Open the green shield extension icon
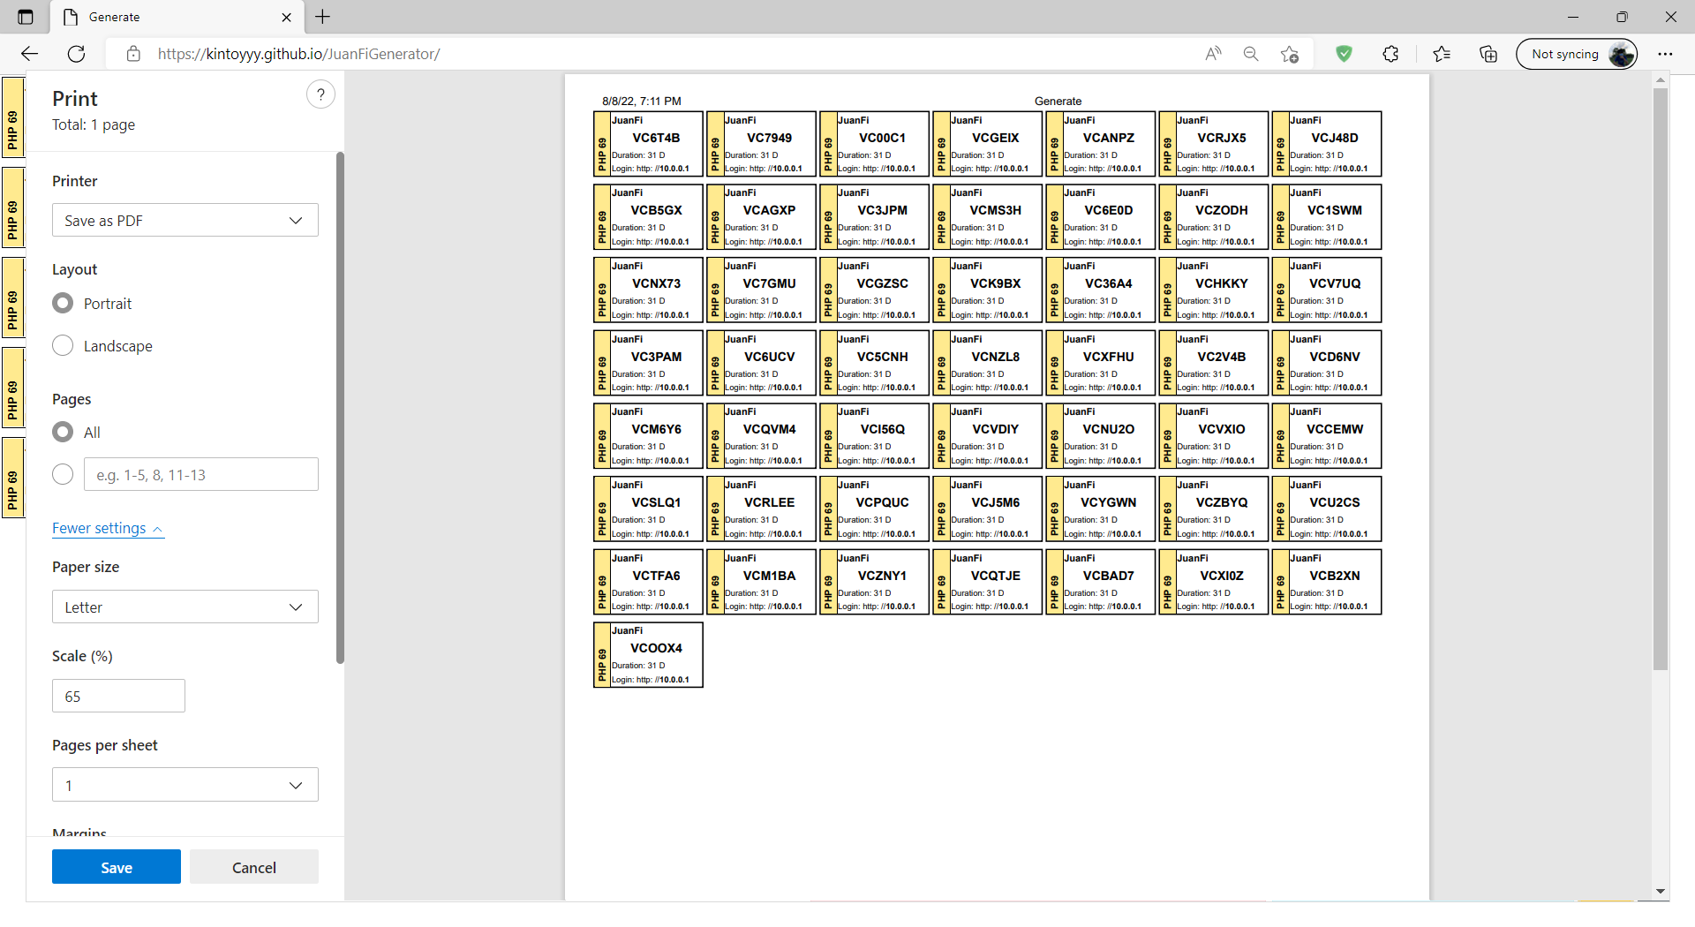The height and width of the screenshot is (927, 1695). point(1344,54)
